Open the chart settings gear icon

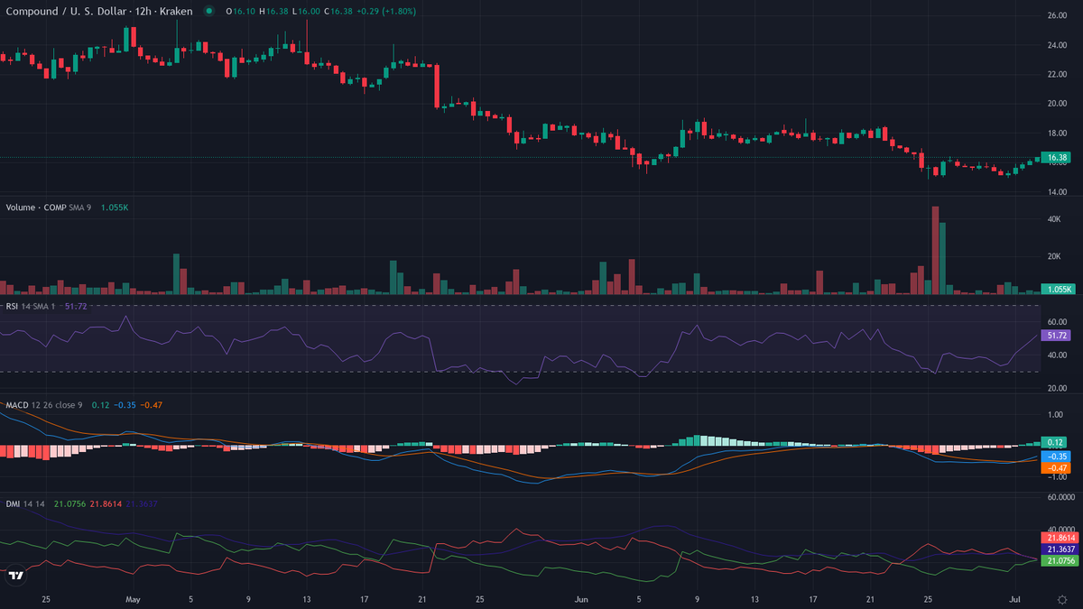click(1061, 599)
